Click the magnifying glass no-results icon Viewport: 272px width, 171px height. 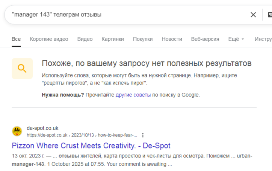coord(22,68)
